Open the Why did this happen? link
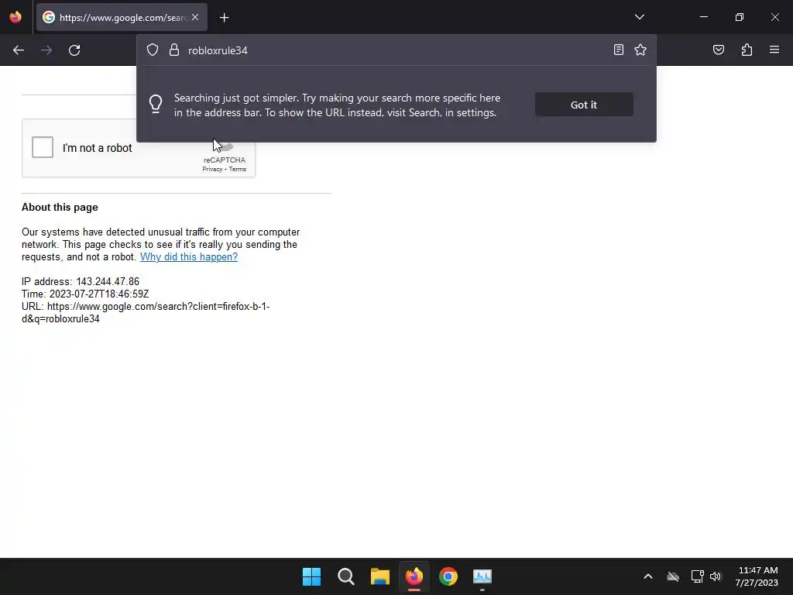Screen dimensions: 793x595 pyautogui.click(x=189, y=257)
